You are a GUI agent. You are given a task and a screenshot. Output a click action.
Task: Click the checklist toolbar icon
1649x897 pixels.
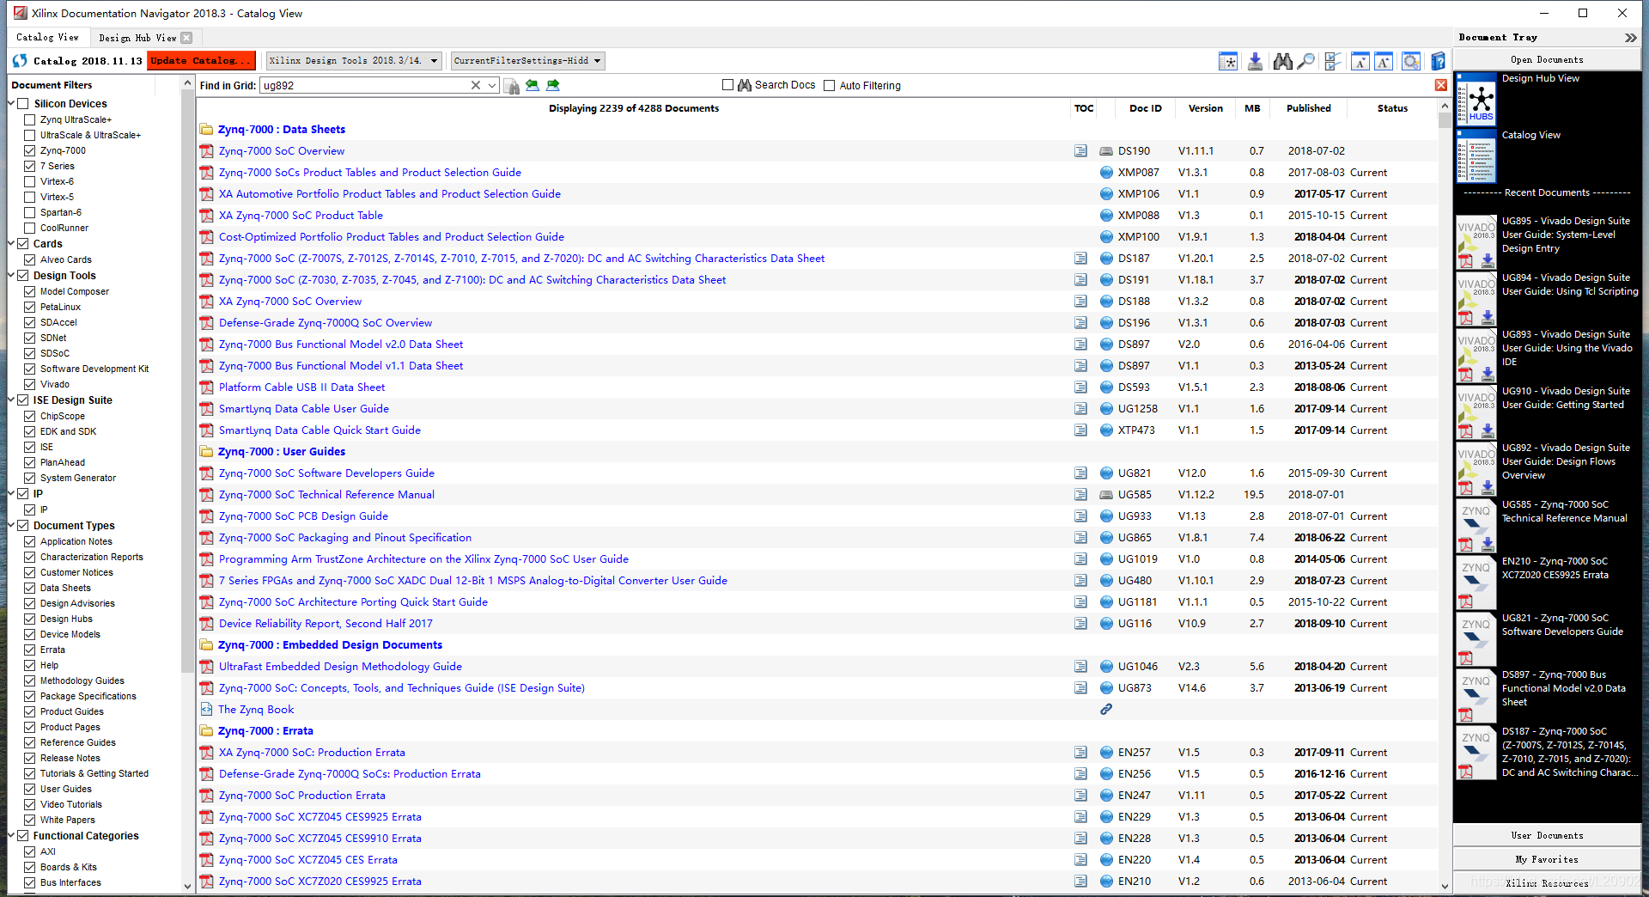click(x=1332, y=61)
